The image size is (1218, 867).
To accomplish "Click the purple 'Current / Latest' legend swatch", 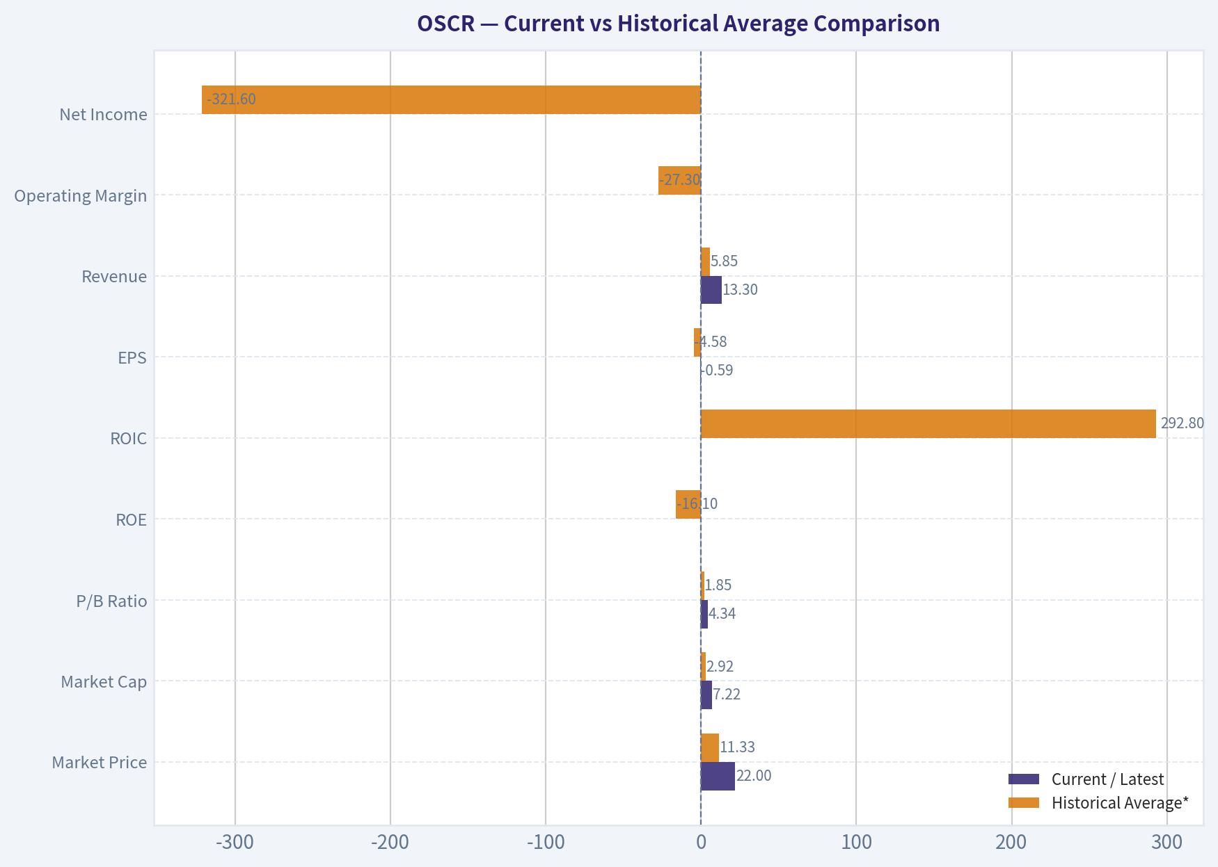I will [x=1024, y=779].
